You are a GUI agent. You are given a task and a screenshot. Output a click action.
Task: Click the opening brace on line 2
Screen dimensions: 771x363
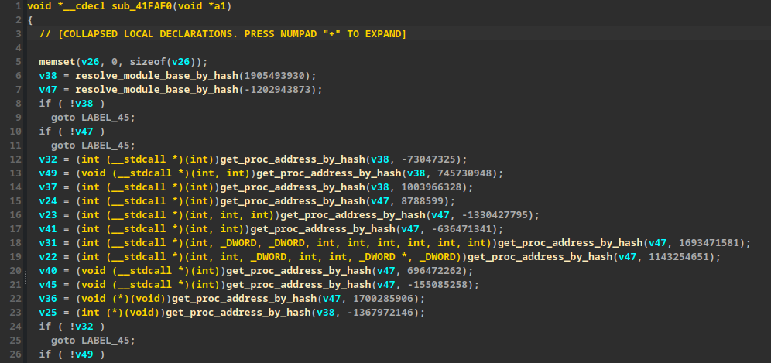point(30,20)
